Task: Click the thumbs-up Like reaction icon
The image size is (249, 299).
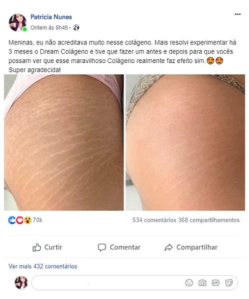Action: (x=12, y=220)
